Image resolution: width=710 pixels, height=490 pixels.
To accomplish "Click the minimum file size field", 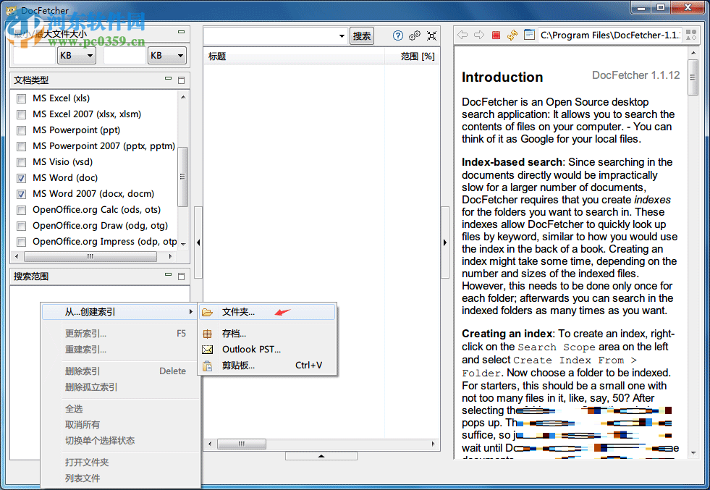I will pos(35,55).
